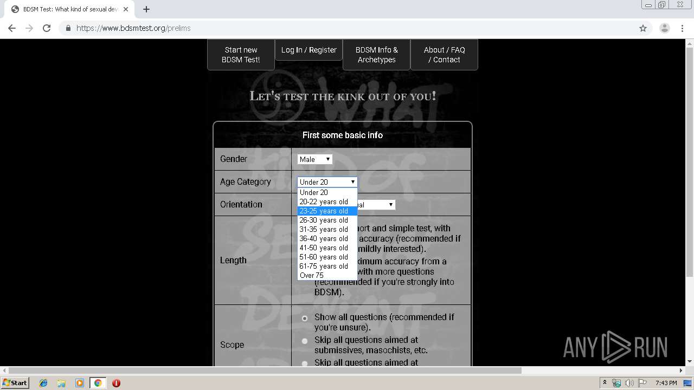The height and width of the screenshot is (390, 694).
Task: Open the Log In / Register page
Action: pos(309,50)
